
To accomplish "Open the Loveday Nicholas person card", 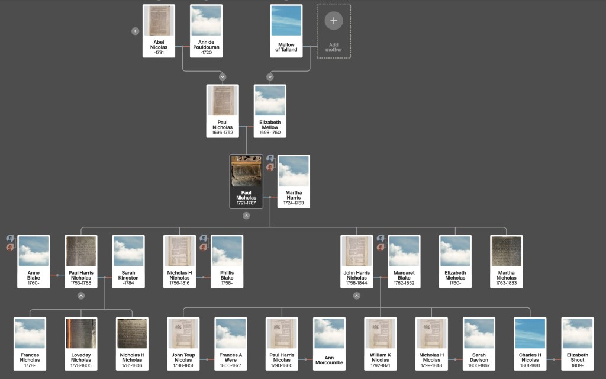I will pyautogui.click(x=80, y=343).
